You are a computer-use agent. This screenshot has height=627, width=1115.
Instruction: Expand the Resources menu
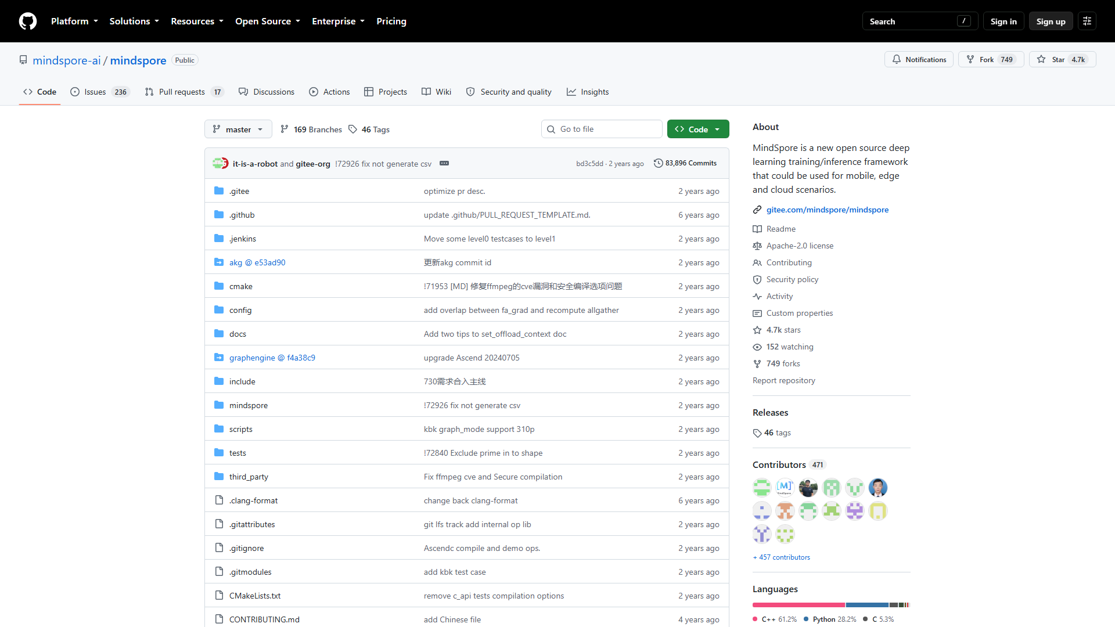pos(197,21)
